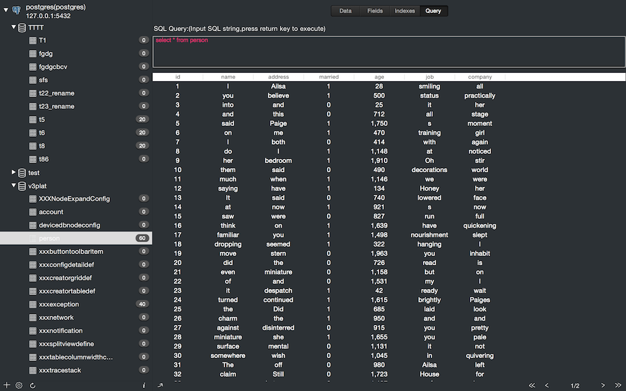Click the table icon beside xxxexception

click(33, 304)
